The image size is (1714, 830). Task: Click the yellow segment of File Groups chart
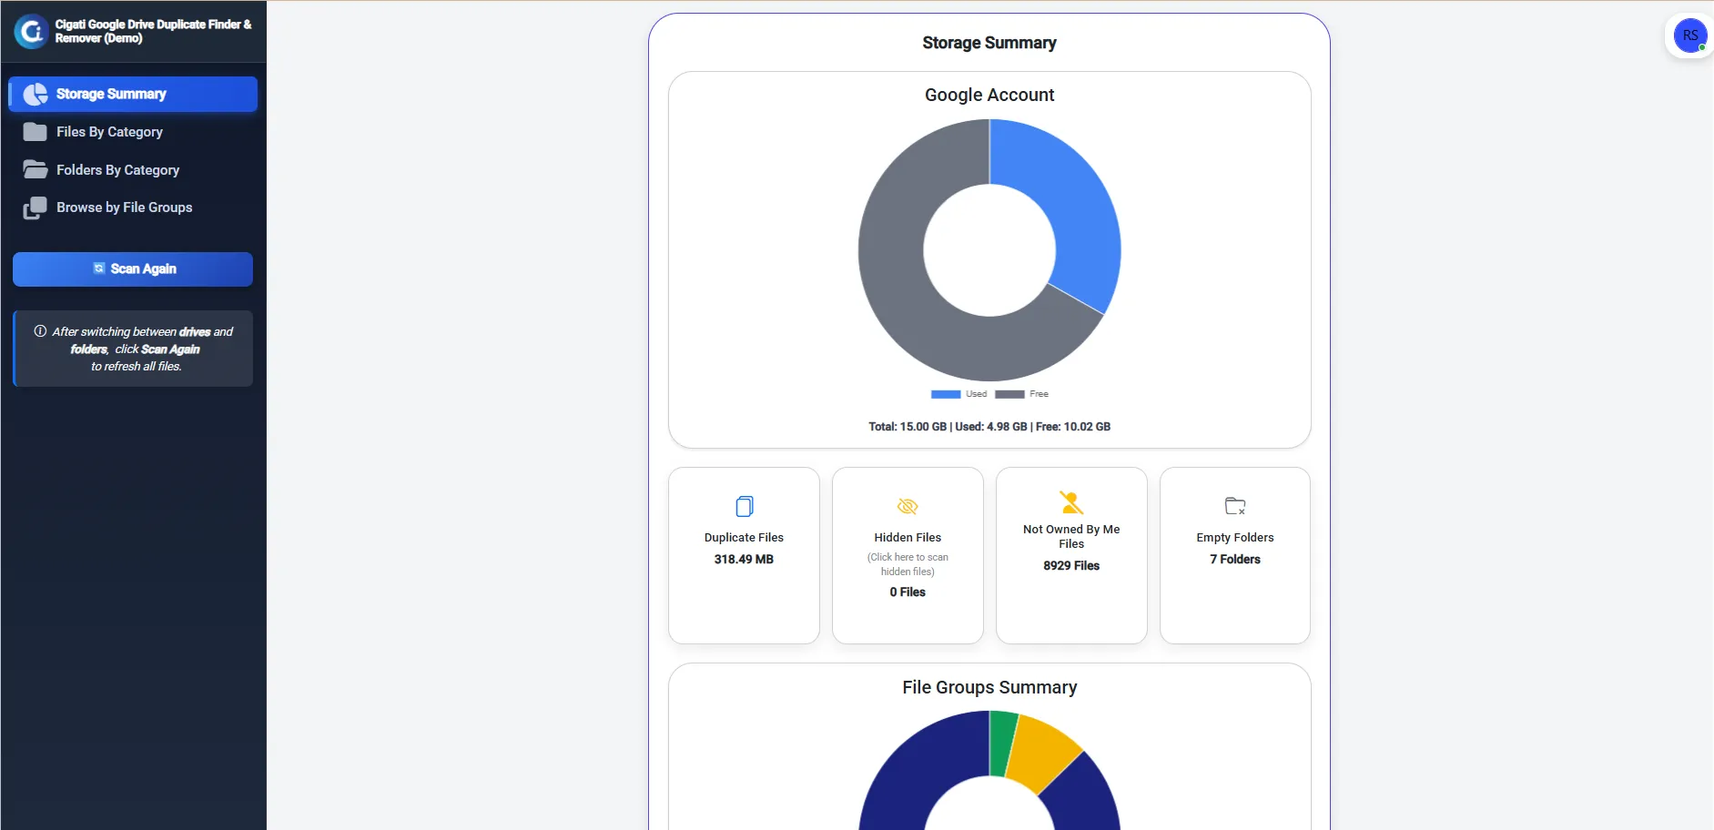click(1041, 754)
